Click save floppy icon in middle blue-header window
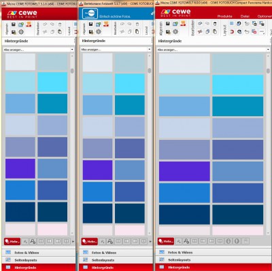 (x=90, y=24)
